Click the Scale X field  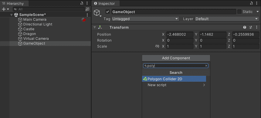pos(180,46)
